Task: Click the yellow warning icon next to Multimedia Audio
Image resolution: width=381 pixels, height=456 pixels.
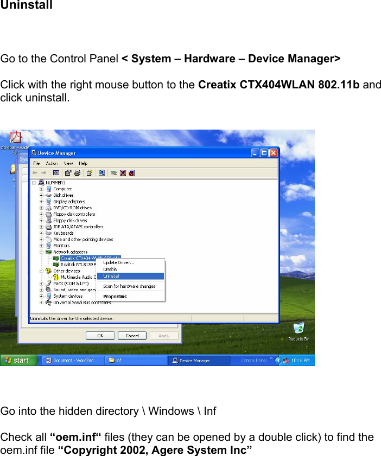Action: [56, 277]
